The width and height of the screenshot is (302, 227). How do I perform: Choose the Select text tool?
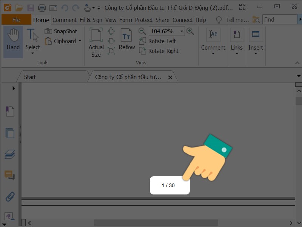point(33,39)
